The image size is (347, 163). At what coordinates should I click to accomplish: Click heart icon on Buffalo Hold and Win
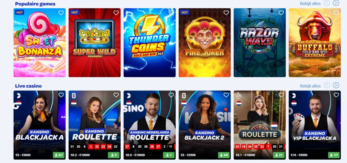click(336, 13)
